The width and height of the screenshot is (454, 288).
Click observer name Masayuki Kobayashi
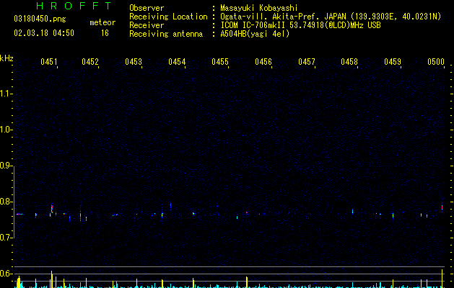click(259, 8)
